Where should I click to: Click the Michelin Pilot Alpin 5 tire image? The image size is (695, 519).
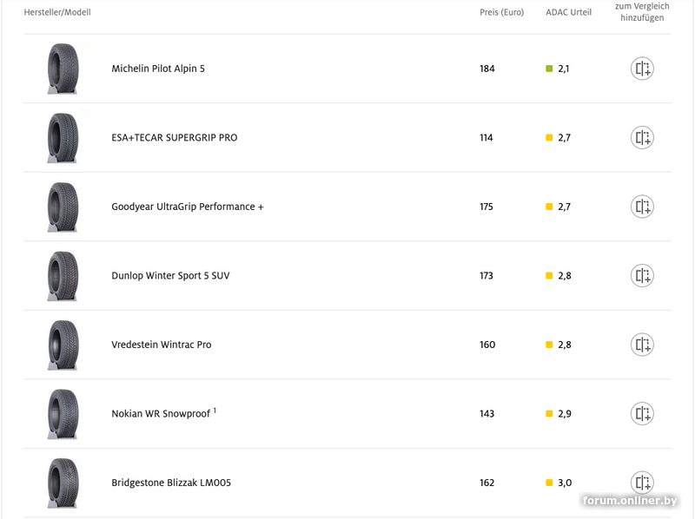(x=63, y=69)
